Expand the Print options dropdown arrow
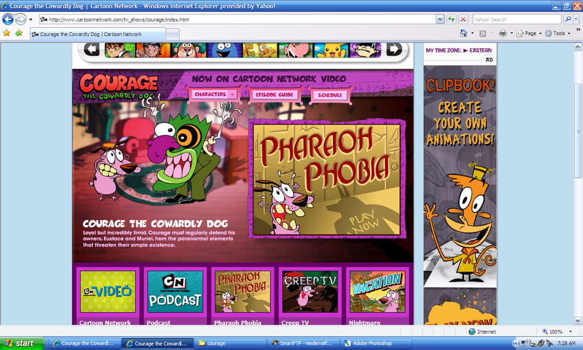Viewport: 583px width, 350px height. 511,33
